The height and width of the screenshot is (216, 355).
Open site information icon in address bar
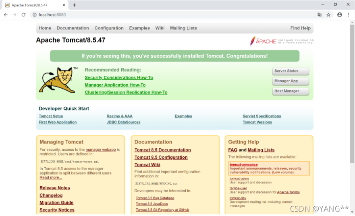[x=34, y=15]
